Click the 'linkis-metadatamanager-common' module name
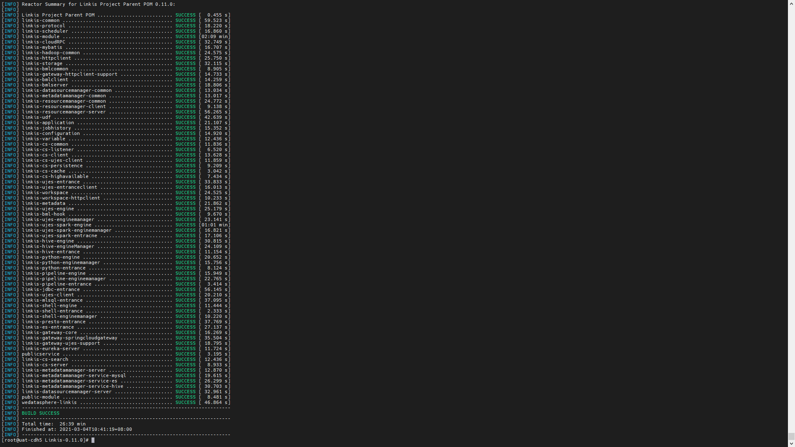The width and height of the screenshot is (795, 447). 64,96
